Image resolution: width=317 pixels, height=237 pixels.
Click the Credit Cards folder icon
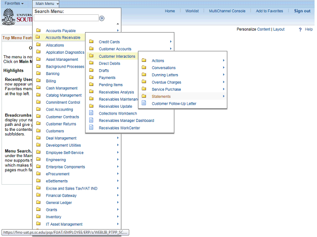pyautogui.click(x=91, y=42)
